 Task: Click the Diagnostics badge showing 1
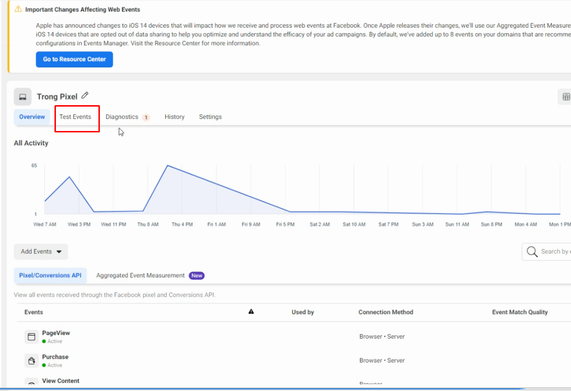click(x=146, y=117)
